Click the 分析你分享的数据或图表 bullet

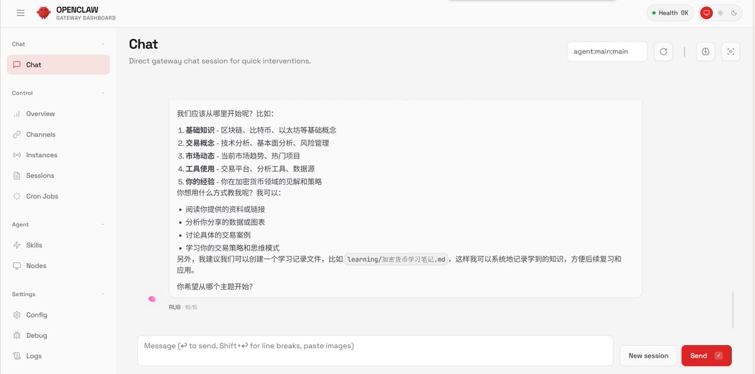coord(225,223)
